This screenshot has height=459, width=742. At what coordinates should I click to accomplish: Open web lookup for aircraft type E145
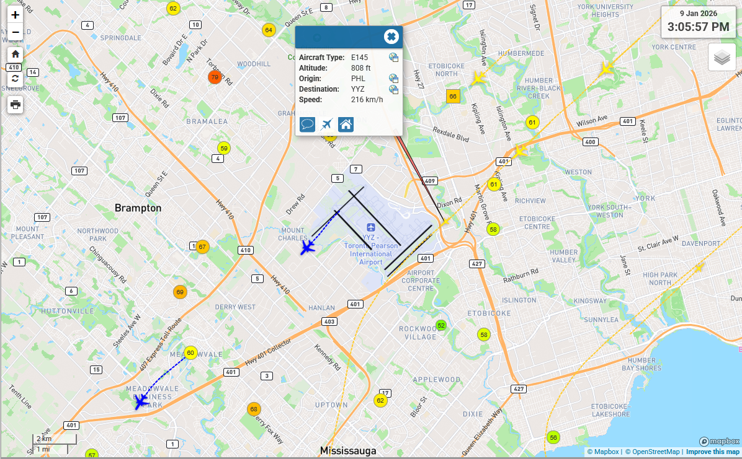393,58
